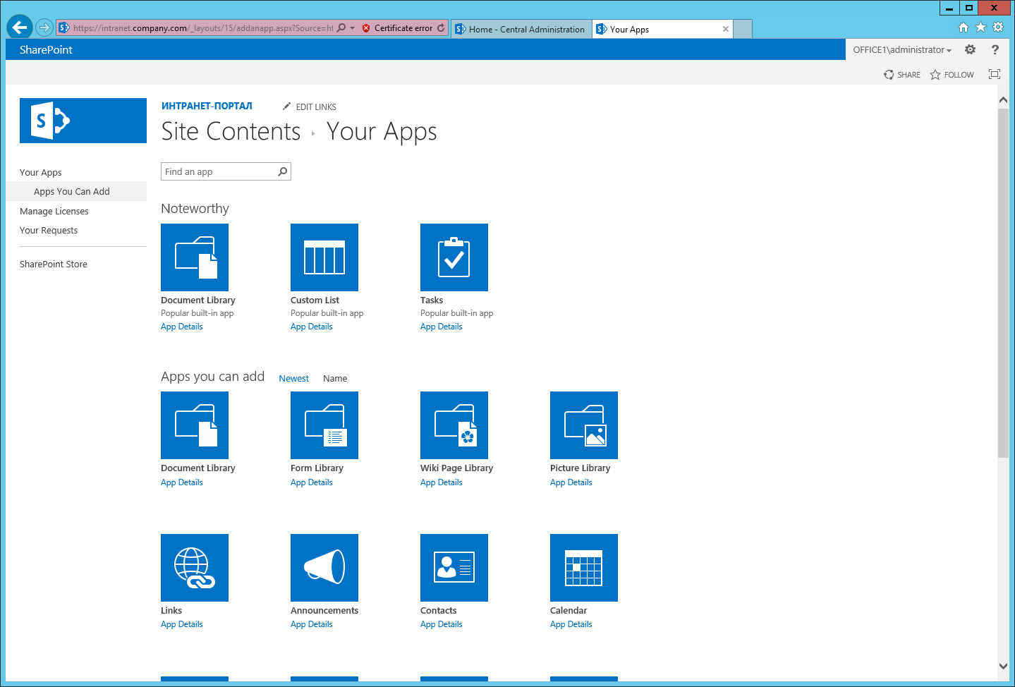This screenshot has width=1015, height=687.
Task: Click the browser back arrow button
Action: pos(20,28)
